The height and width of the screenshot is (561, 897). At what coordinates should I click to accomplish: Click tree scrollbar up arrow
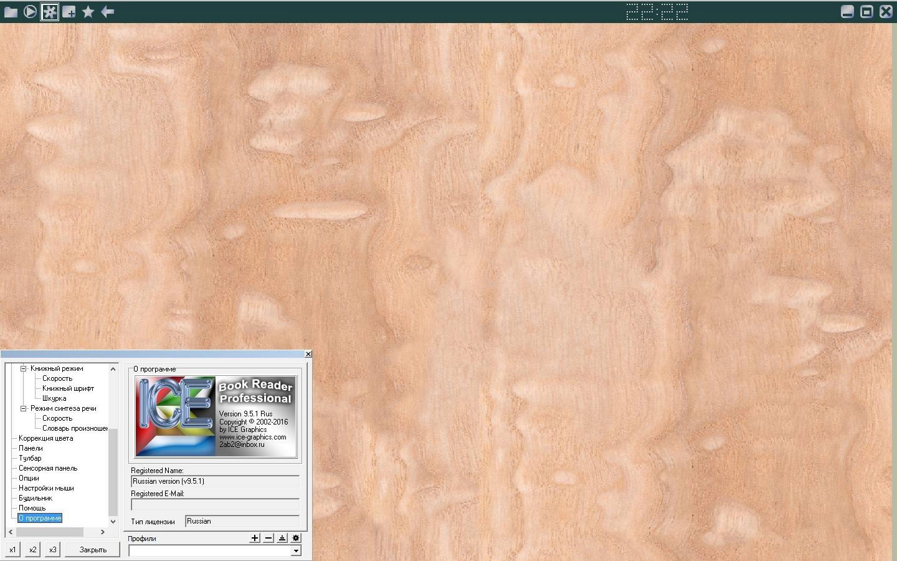point(113,369)
